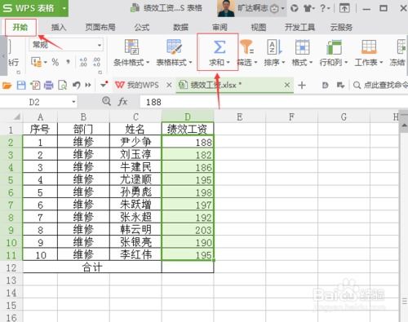Click the select-all corner triangle of the grid
Viewport: 408px width, 322px height.
17,117
